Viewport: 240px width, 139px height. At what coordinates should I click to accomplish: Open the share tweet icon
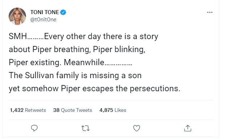pos(188,128)
